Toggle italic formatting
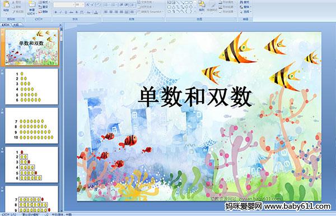Screen dimensions: 336x216 pyautogui.click(x=60, y=12)
